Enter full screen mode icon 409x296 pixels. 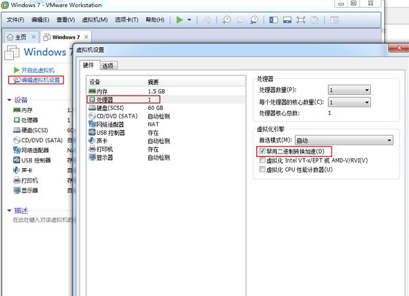(x=301, y=20)
